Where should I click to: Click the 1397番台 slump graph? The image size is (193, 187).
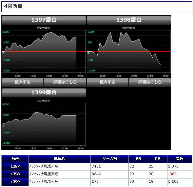click(x=44, y=51)
